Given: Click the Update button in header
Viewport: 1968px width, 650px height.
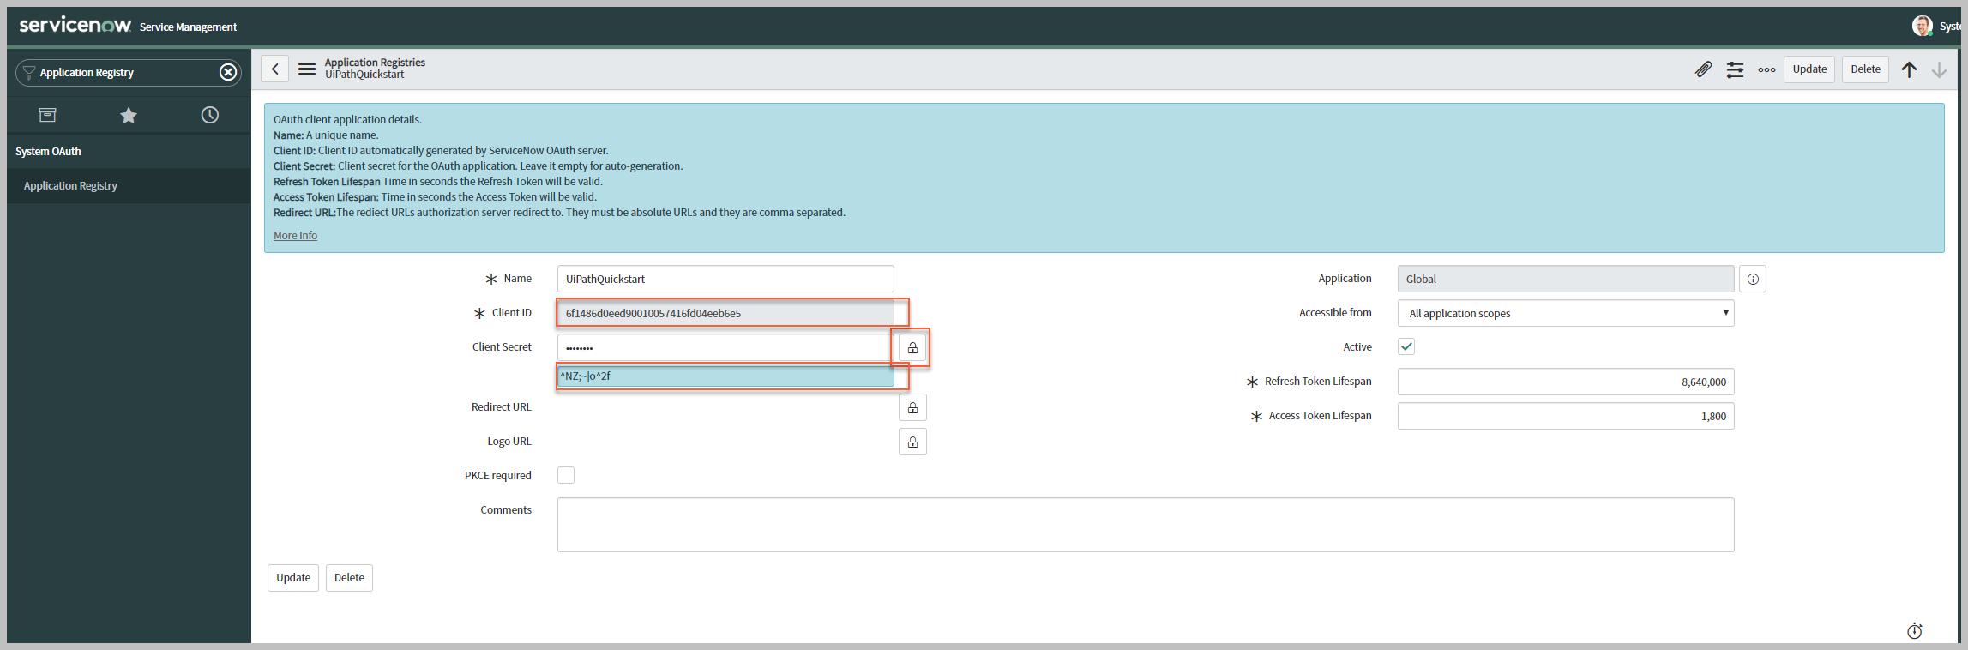Looking at the screenshot, I should click(x=1809, y=69).
